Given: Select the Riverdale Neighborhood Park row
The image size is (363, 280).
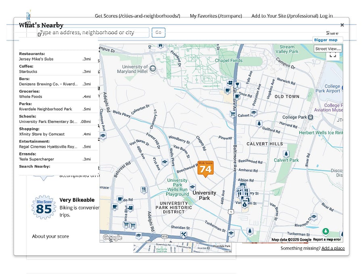Looking at the screenshot, I should (x=55, y=109).
